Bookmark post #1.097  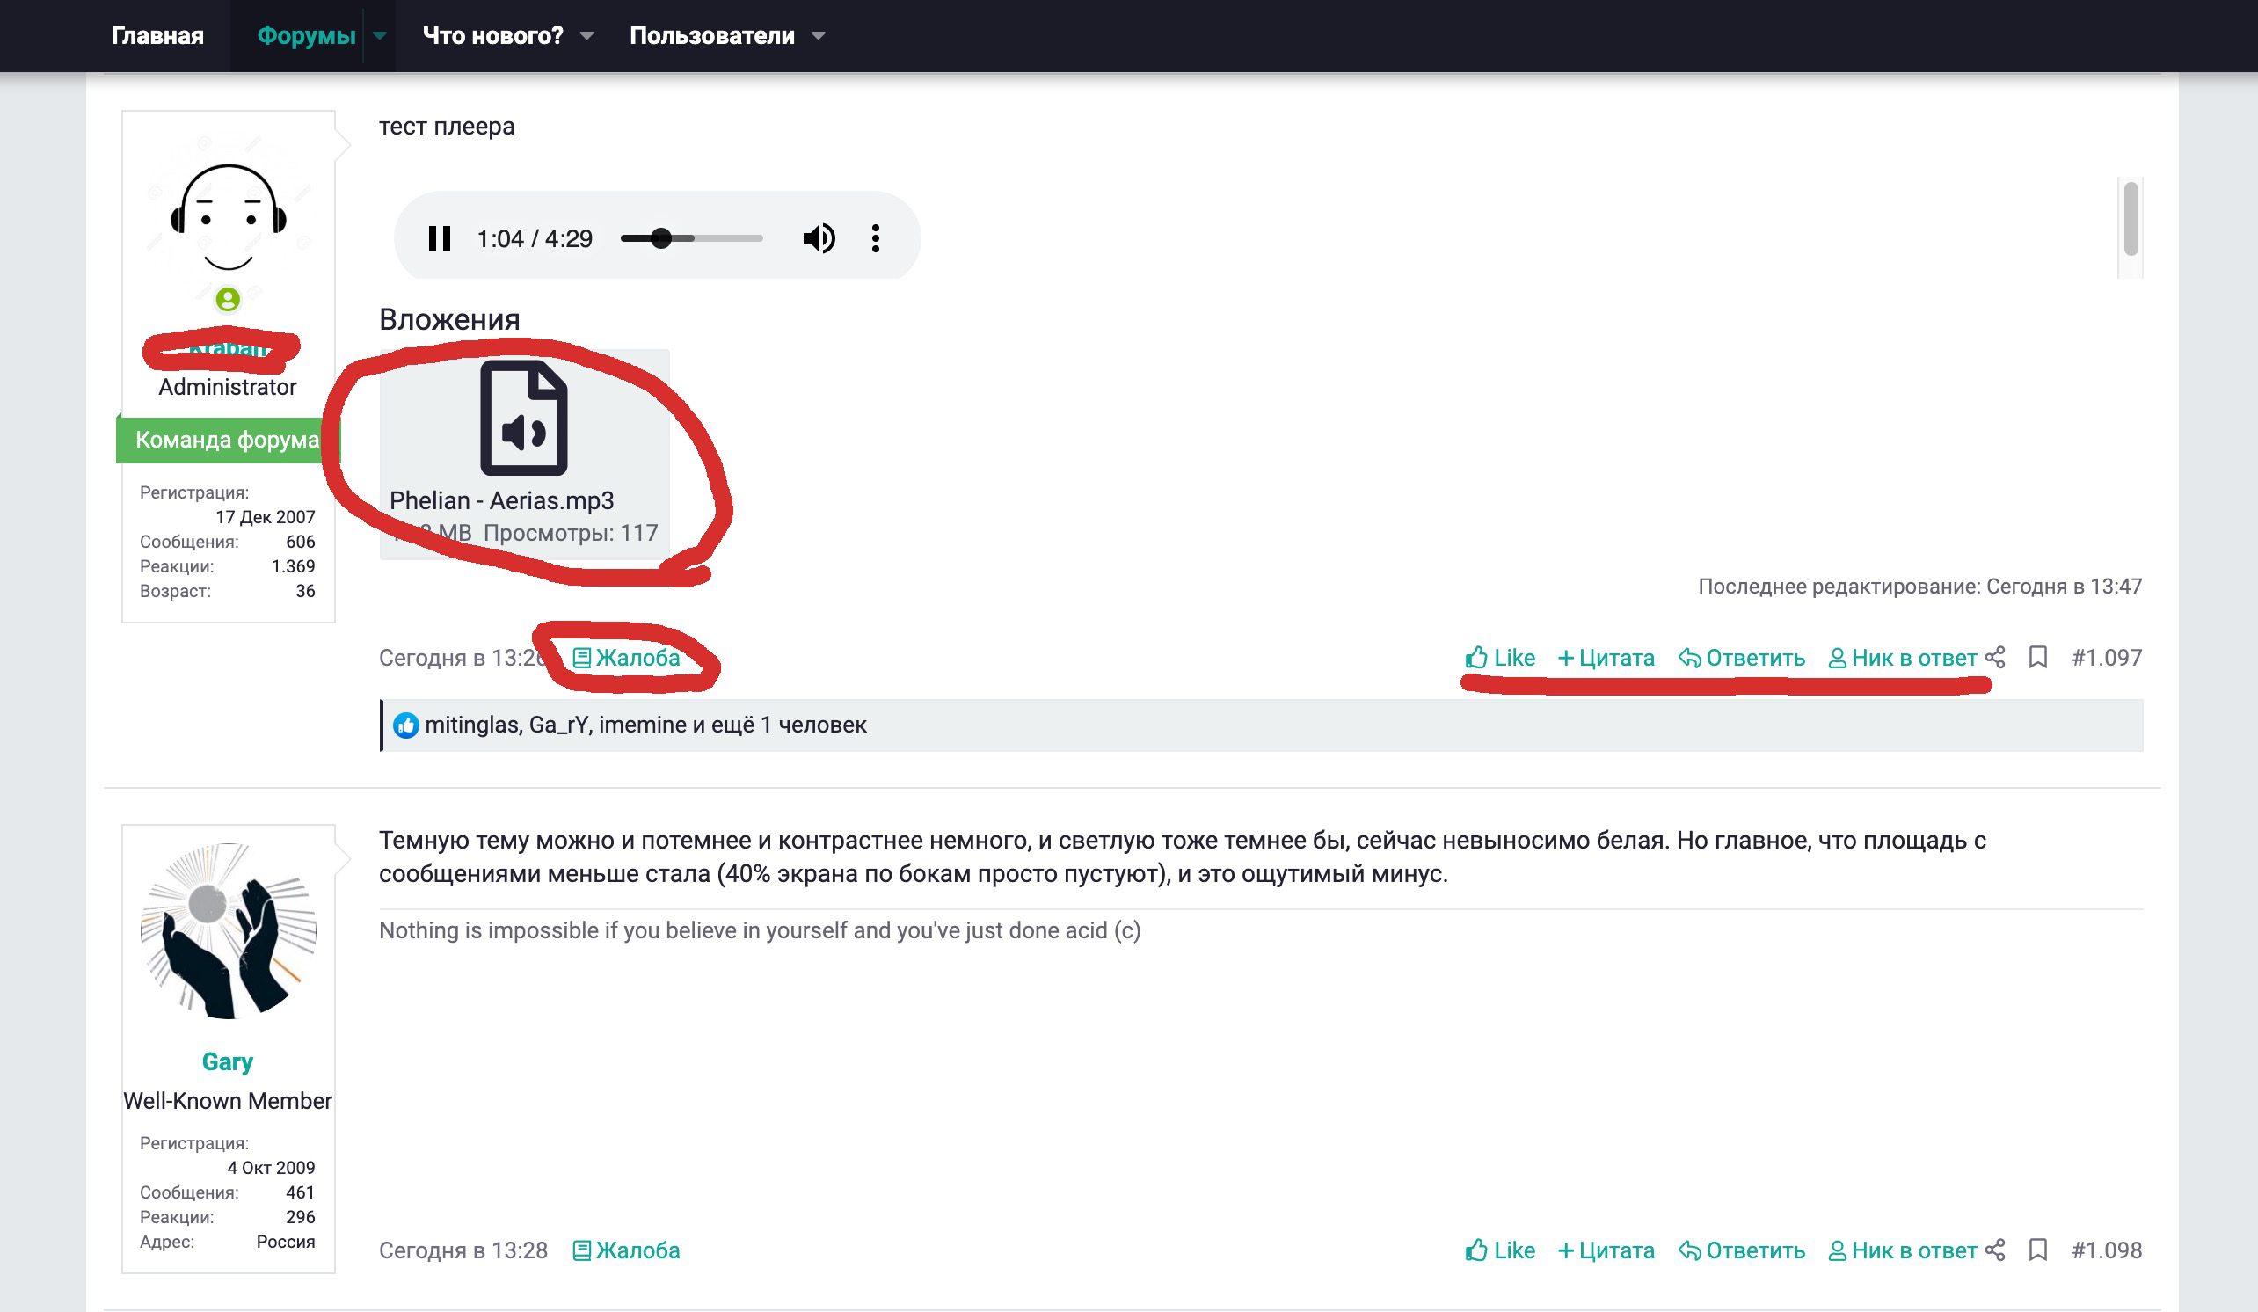[x=2037, y=658]
